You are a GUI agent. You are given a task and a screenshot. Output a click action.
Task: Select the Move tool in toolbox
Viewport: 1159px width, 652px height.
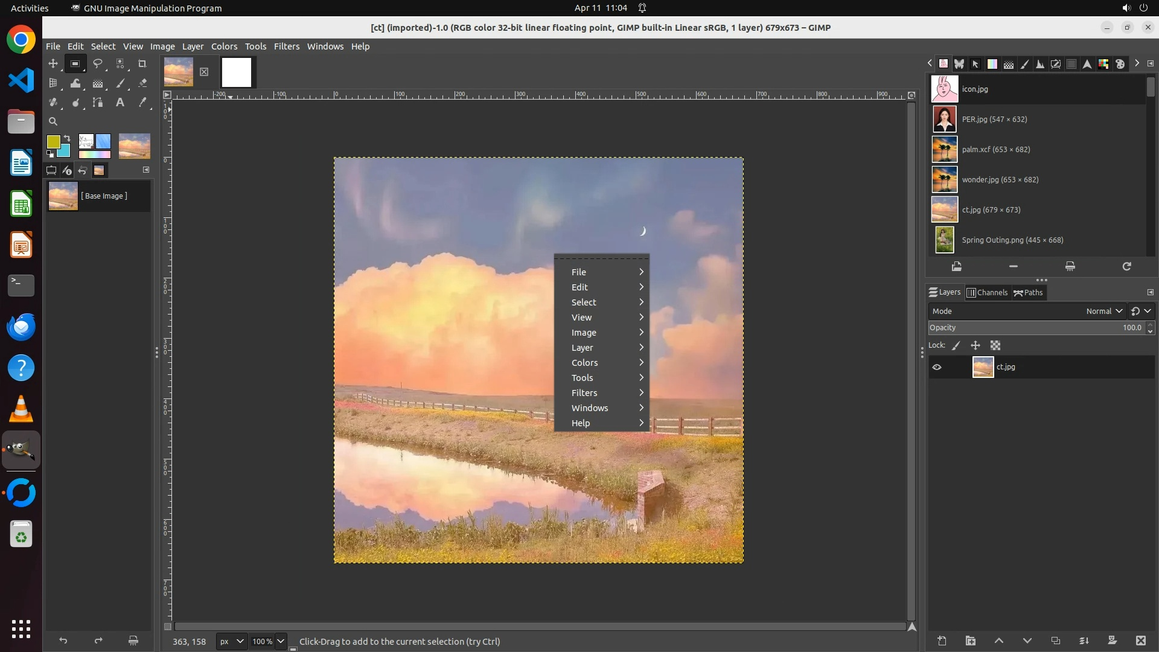coord(53,63)
